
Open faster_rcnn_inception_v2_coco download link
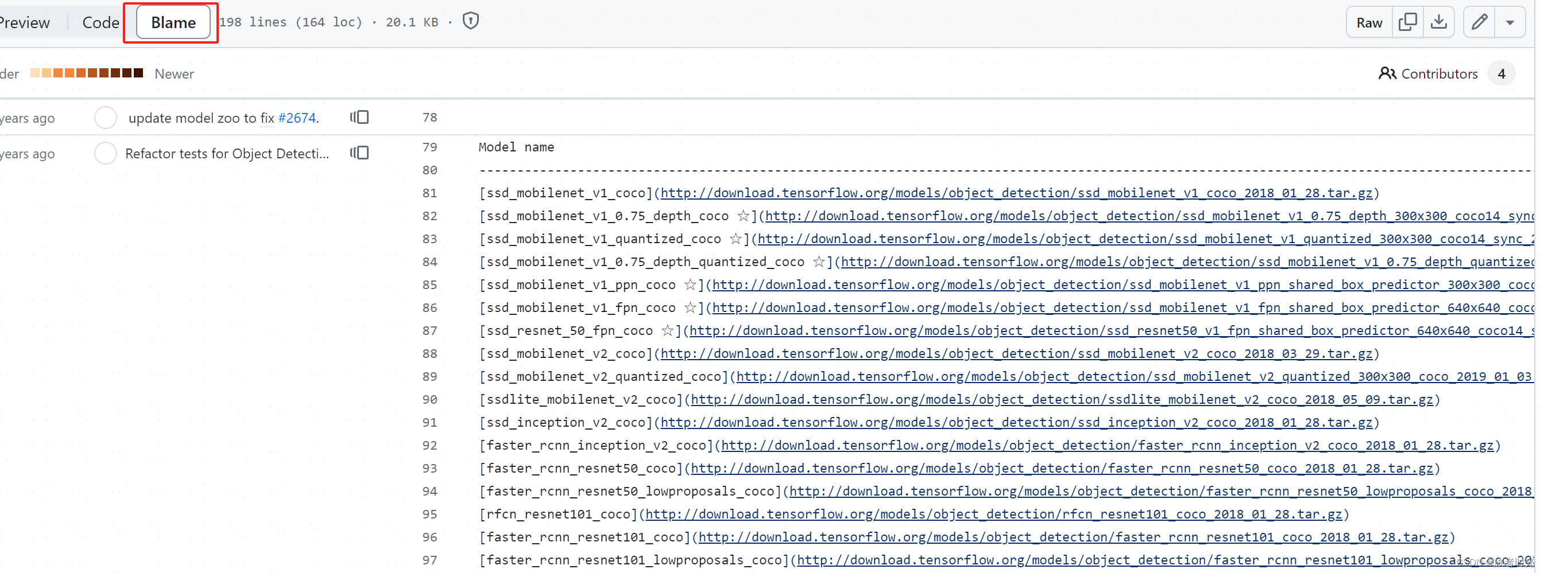click(1107, 446)
